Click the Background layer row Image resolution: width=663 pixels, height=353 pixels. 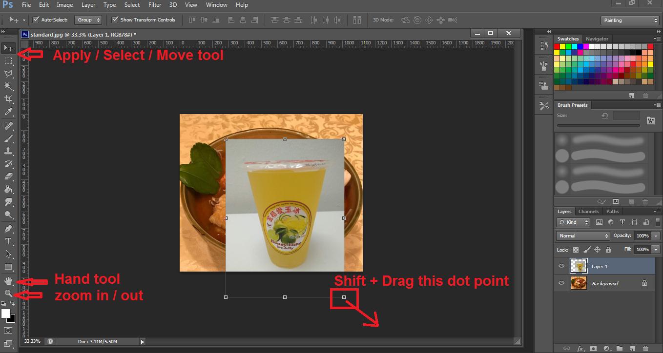coord(605,283)
